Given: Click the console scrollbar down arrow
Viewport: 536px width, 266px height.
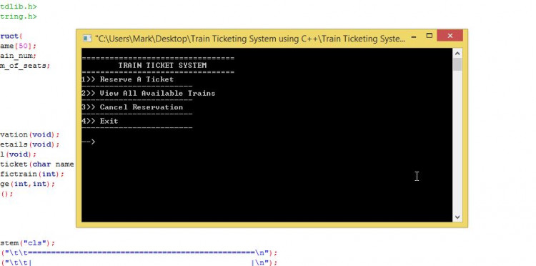Looking at the screenshot, I should tap(457, 217).
